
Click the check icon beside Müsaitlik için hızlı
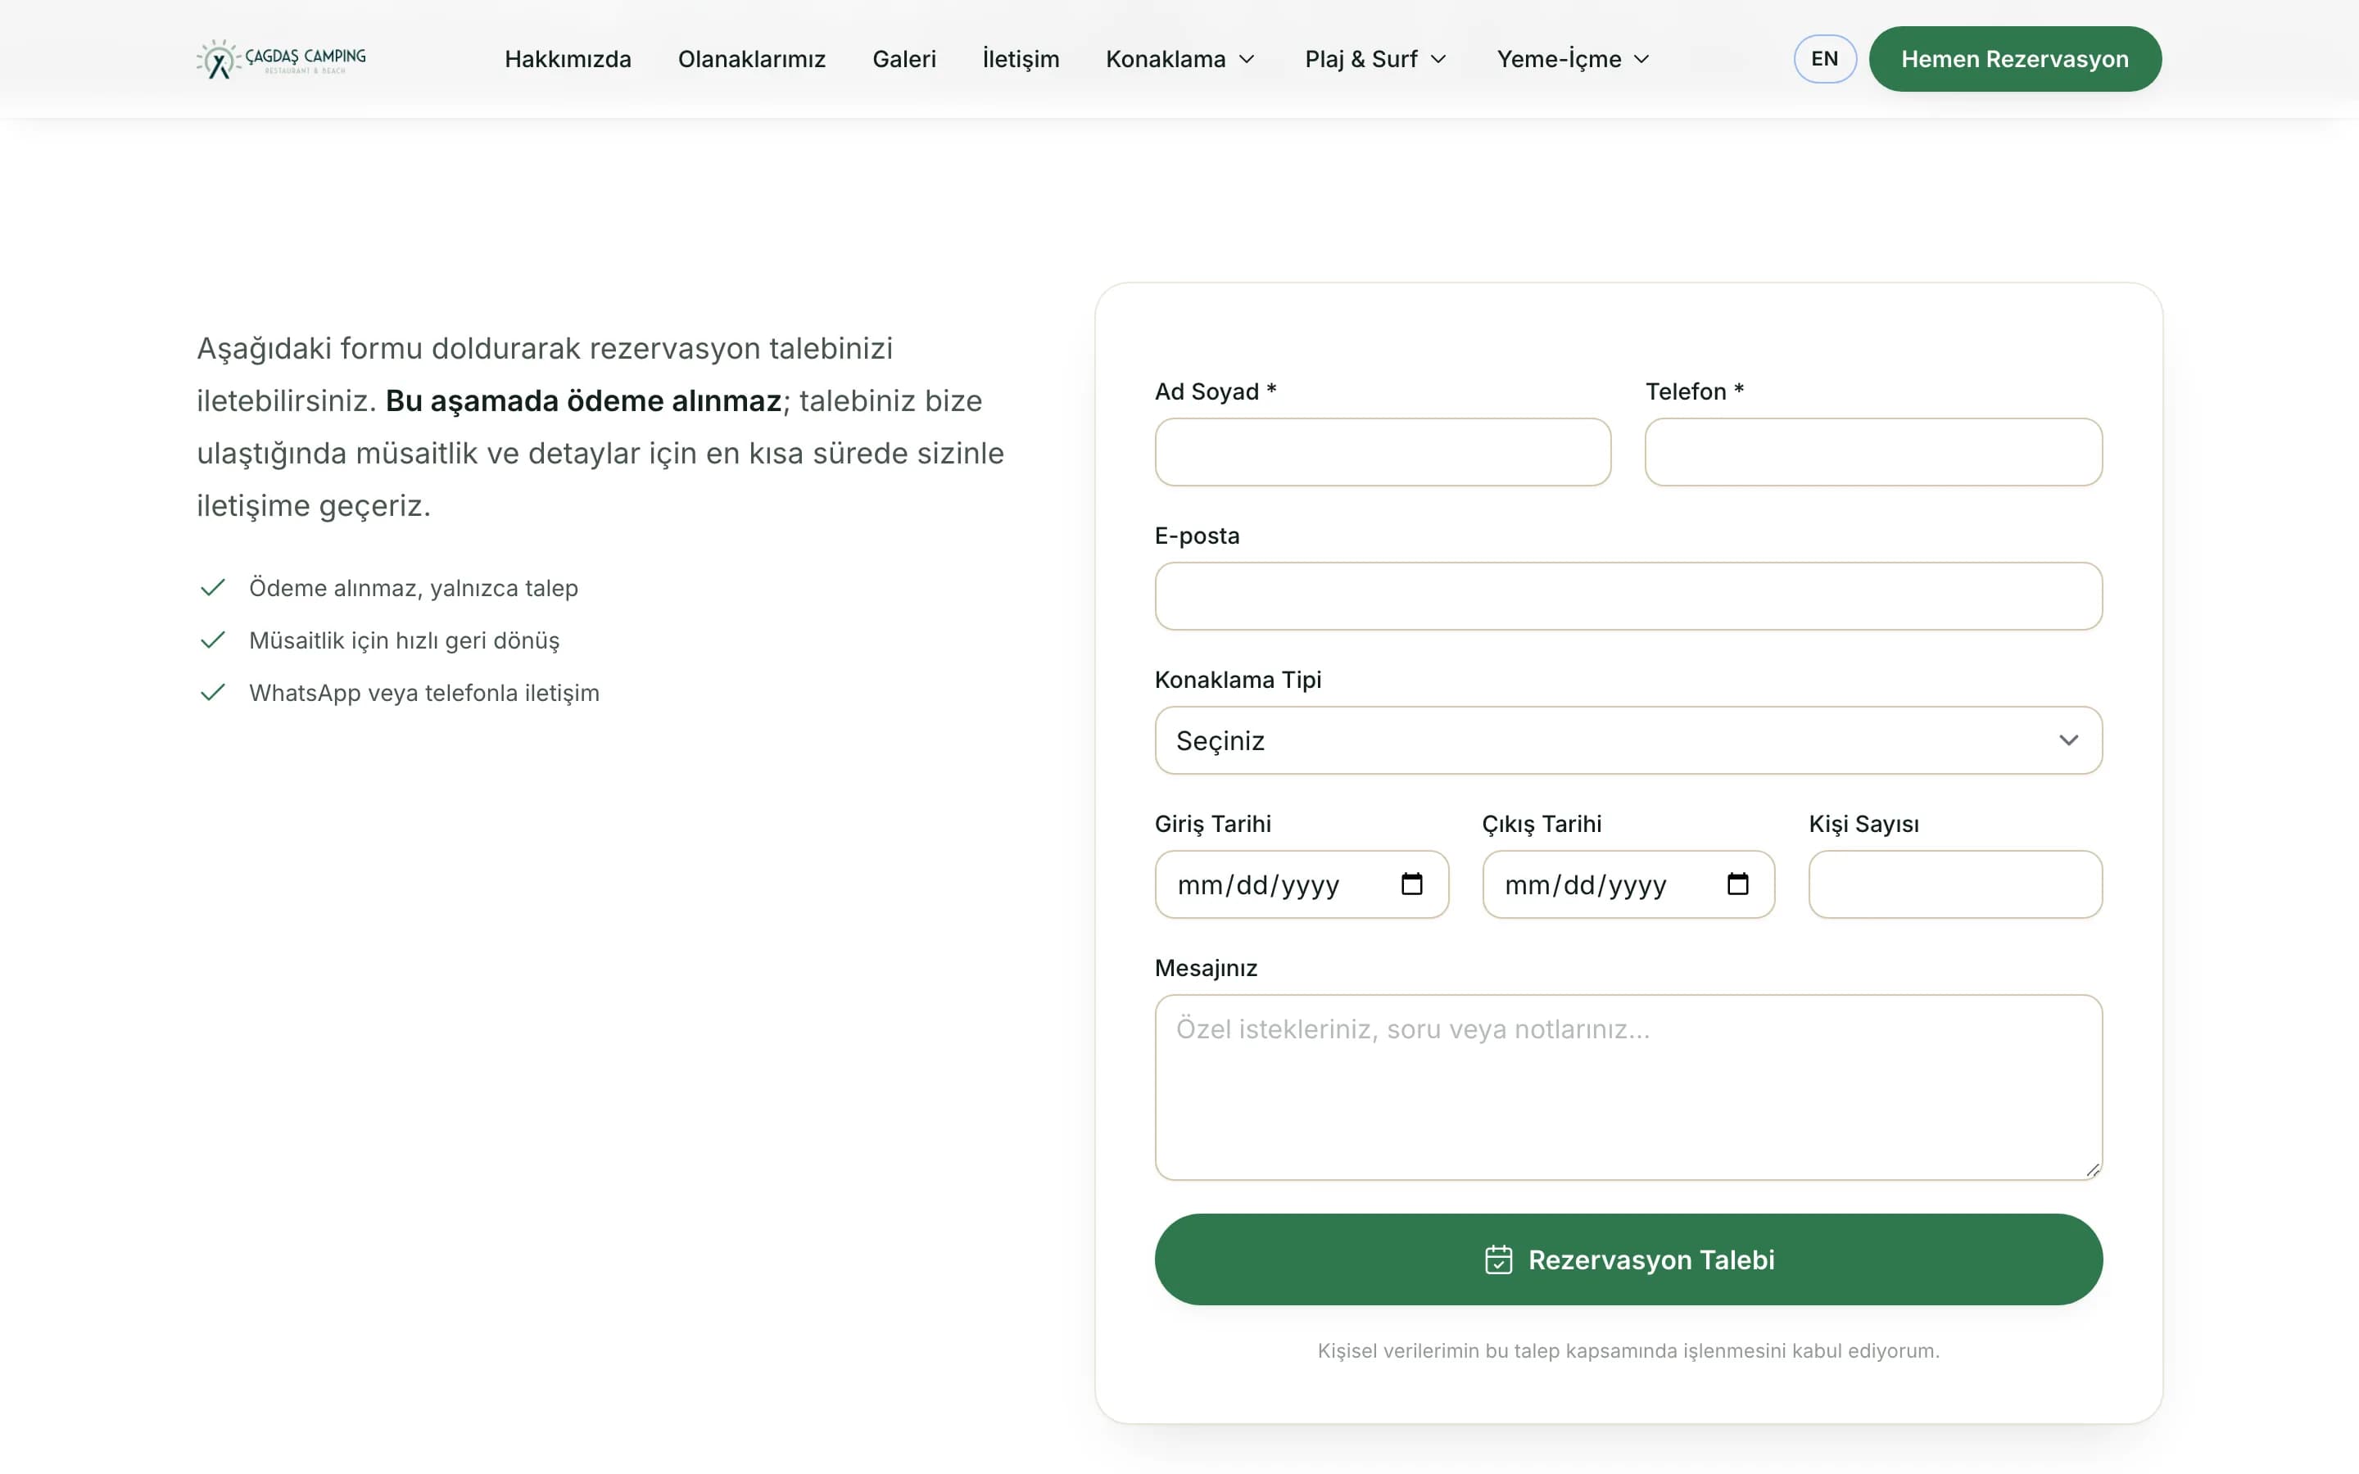[x=212, y=640]
